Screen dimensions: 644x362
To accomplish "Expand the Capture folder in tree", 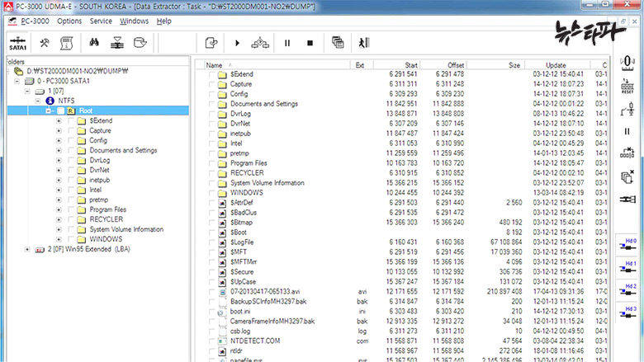I will click(x=59, y=131).
